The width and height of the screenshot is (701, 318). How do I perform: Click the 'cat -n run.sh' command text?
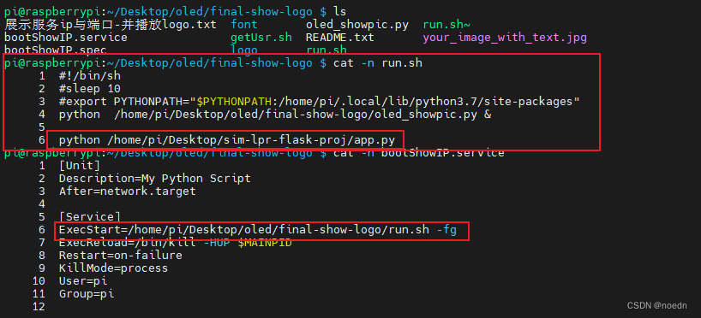(378, 63)
